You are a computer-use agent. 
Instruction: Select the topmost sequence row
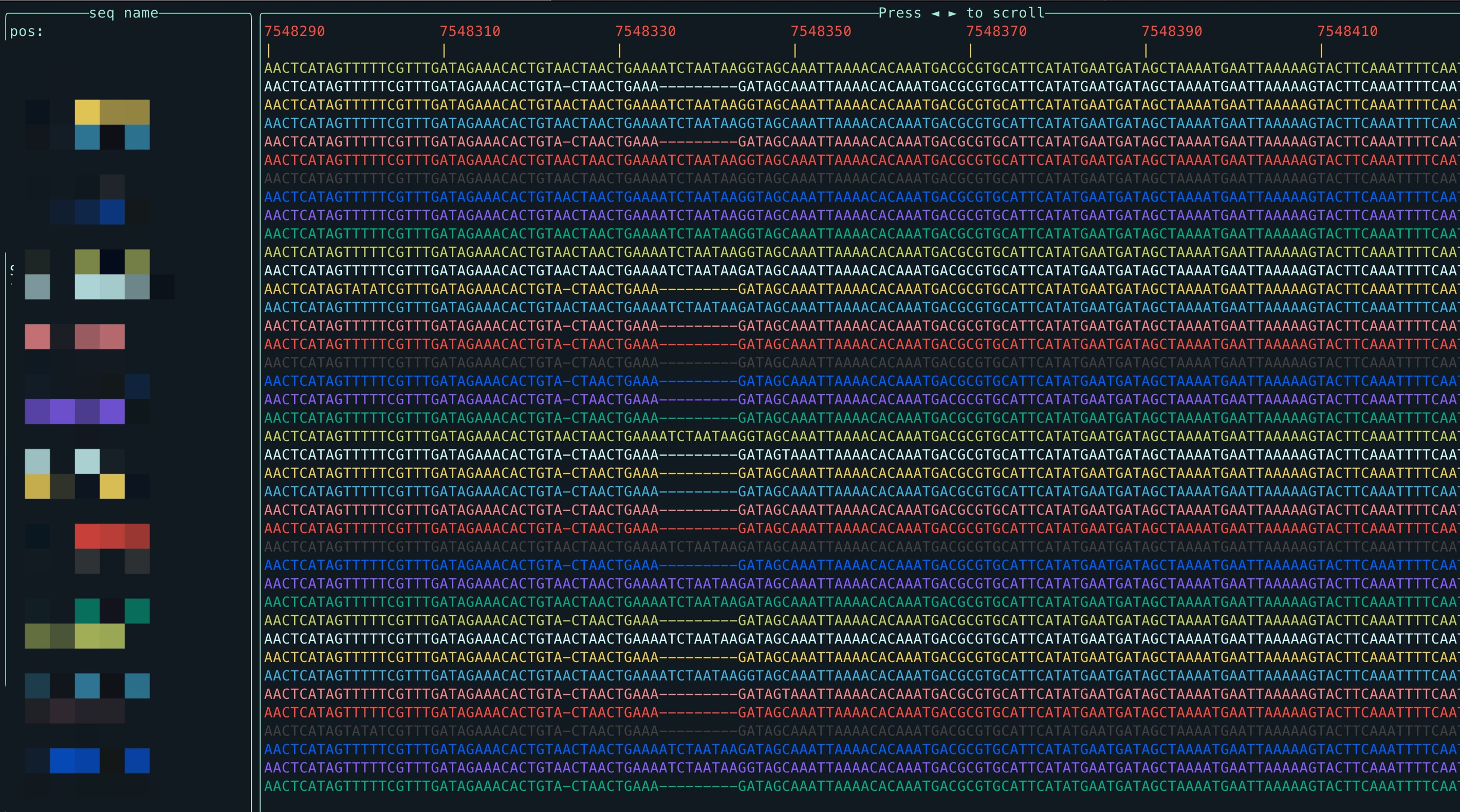pos(850,68)
